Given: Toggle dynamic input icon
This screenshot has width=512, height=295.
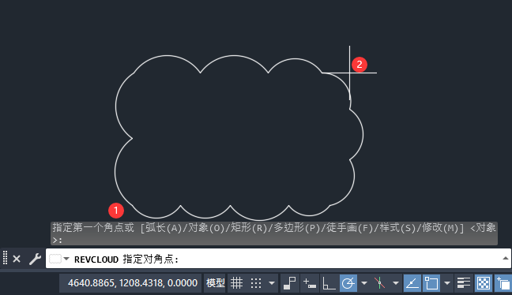Looking at the screenshot, I should (309, 283).
